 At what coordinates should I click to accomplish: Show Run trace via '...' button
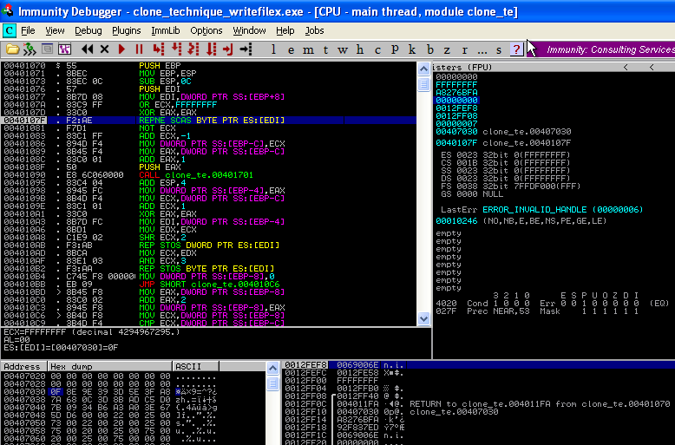pyautogui.click(x=482, y=50)
